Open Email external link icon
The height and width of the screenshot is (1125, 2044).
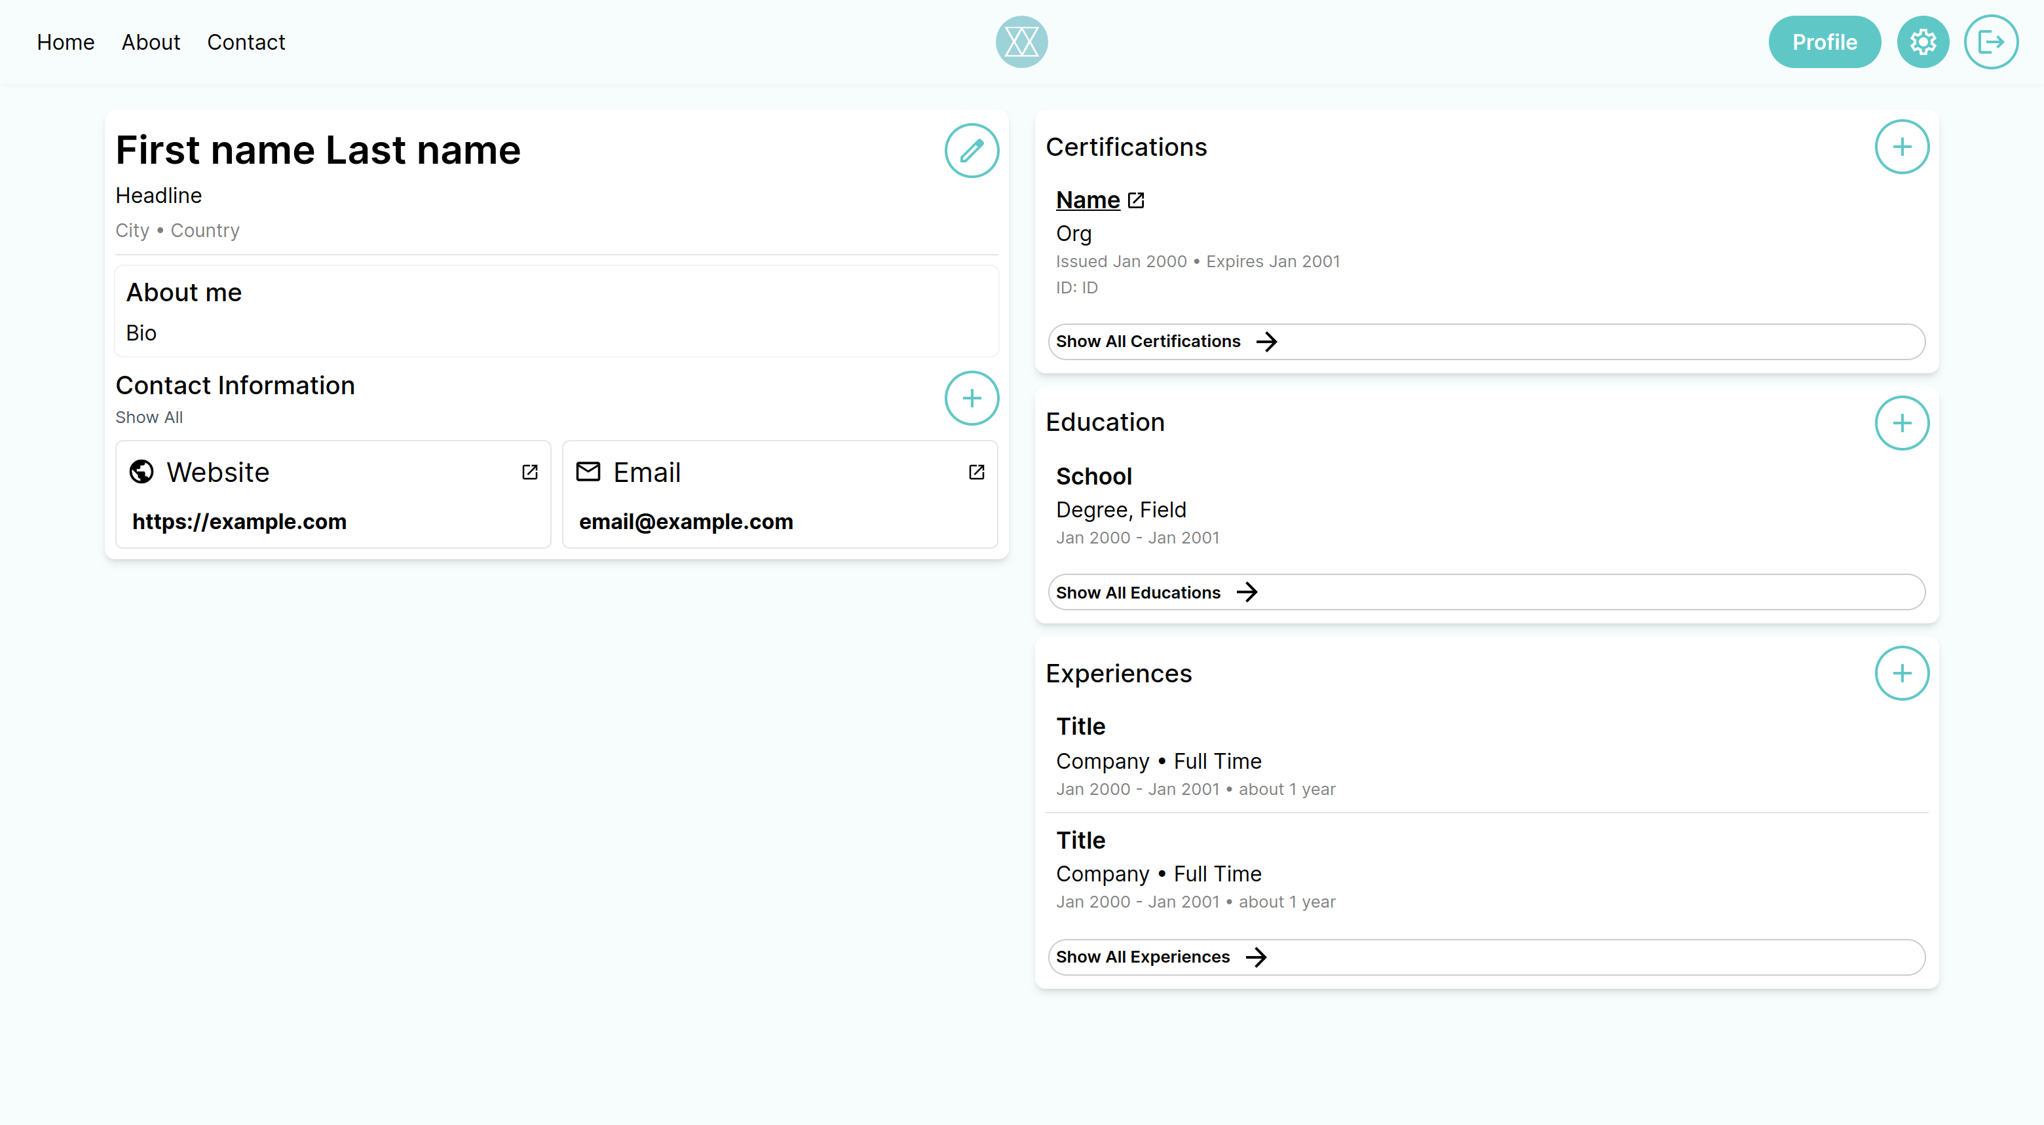pos(977,472)
